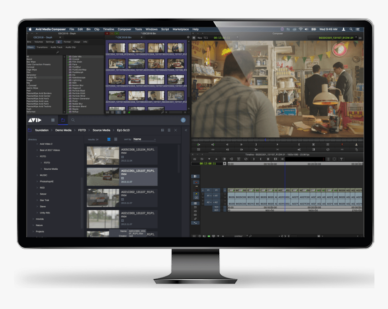The width and height of the screenshot is (388, 309).
Task: Open the 'sort by: Name' dropdown
Action: coord(143,139)
